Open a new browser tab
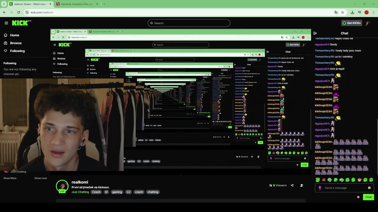This screenshot has width=378, height=212. coord(104,4)
